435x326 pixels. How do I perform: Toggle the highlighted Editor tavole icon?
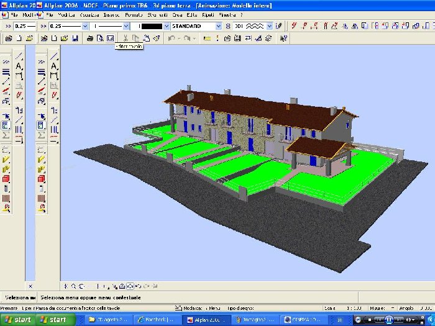point(111,38)
